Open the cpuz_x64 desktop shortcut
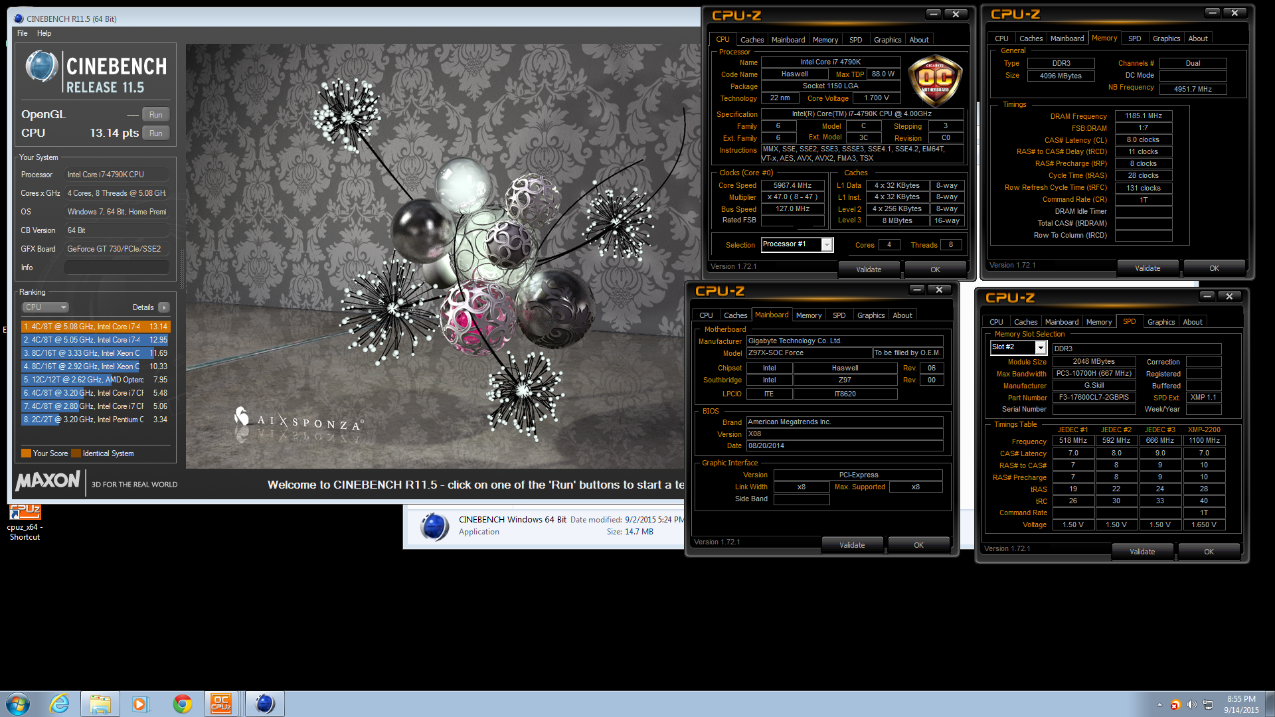 pyautogui.click(x=25, y=522)
